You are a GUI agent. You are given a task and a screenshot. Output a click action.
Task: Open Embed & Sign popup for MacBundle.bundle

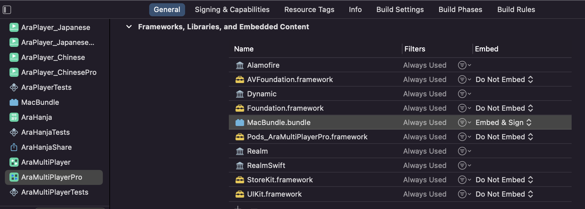pyautogui.click(x=504, y=122)
